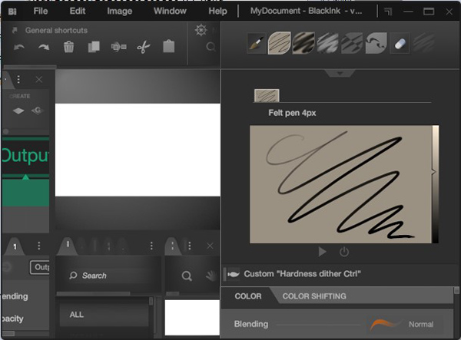The width and height of the screenshot is (461, 340).
Task: Toggle the power button below brush preview
Action: click(x=343, y=252)
